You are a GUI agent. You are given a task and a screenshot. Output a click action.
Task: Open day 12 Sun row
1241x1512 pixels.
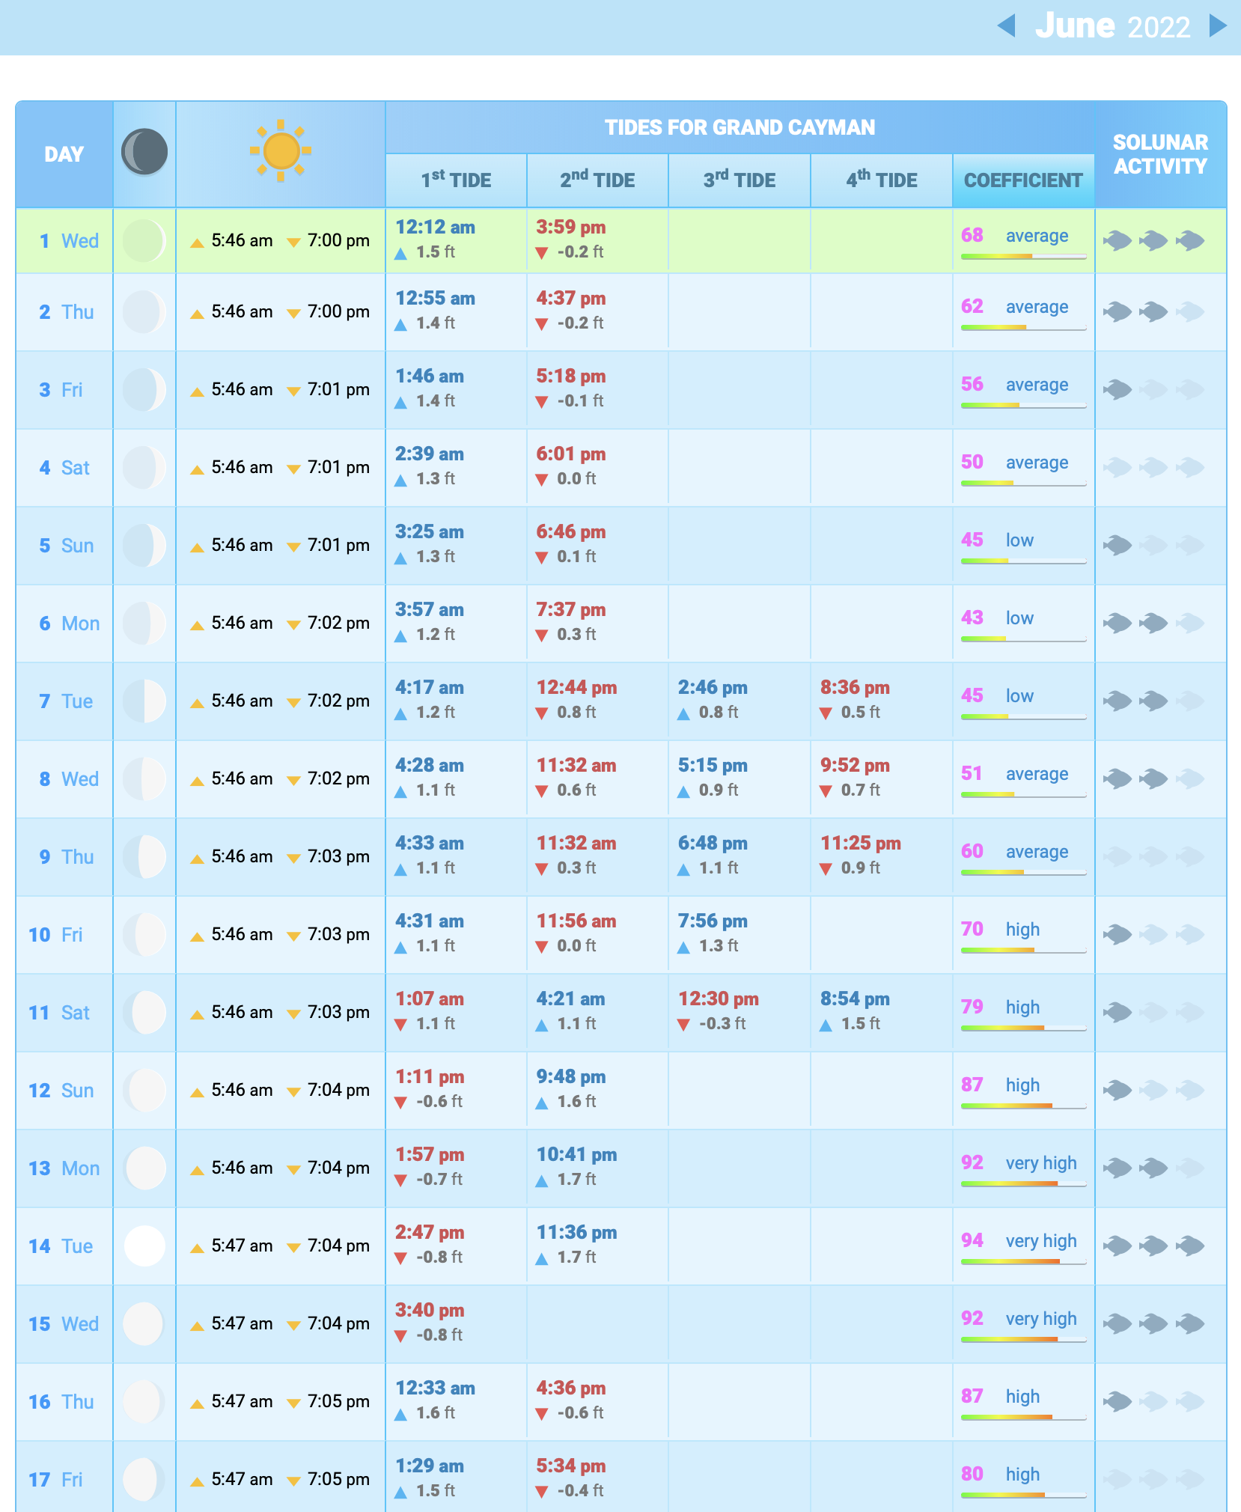61,1091
